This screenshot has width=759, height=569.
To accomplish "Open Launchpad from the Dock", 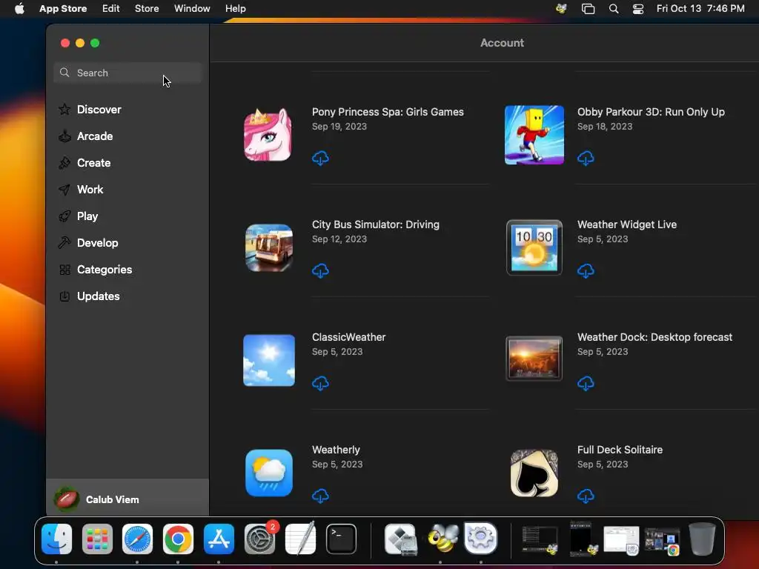I will 97,539.
